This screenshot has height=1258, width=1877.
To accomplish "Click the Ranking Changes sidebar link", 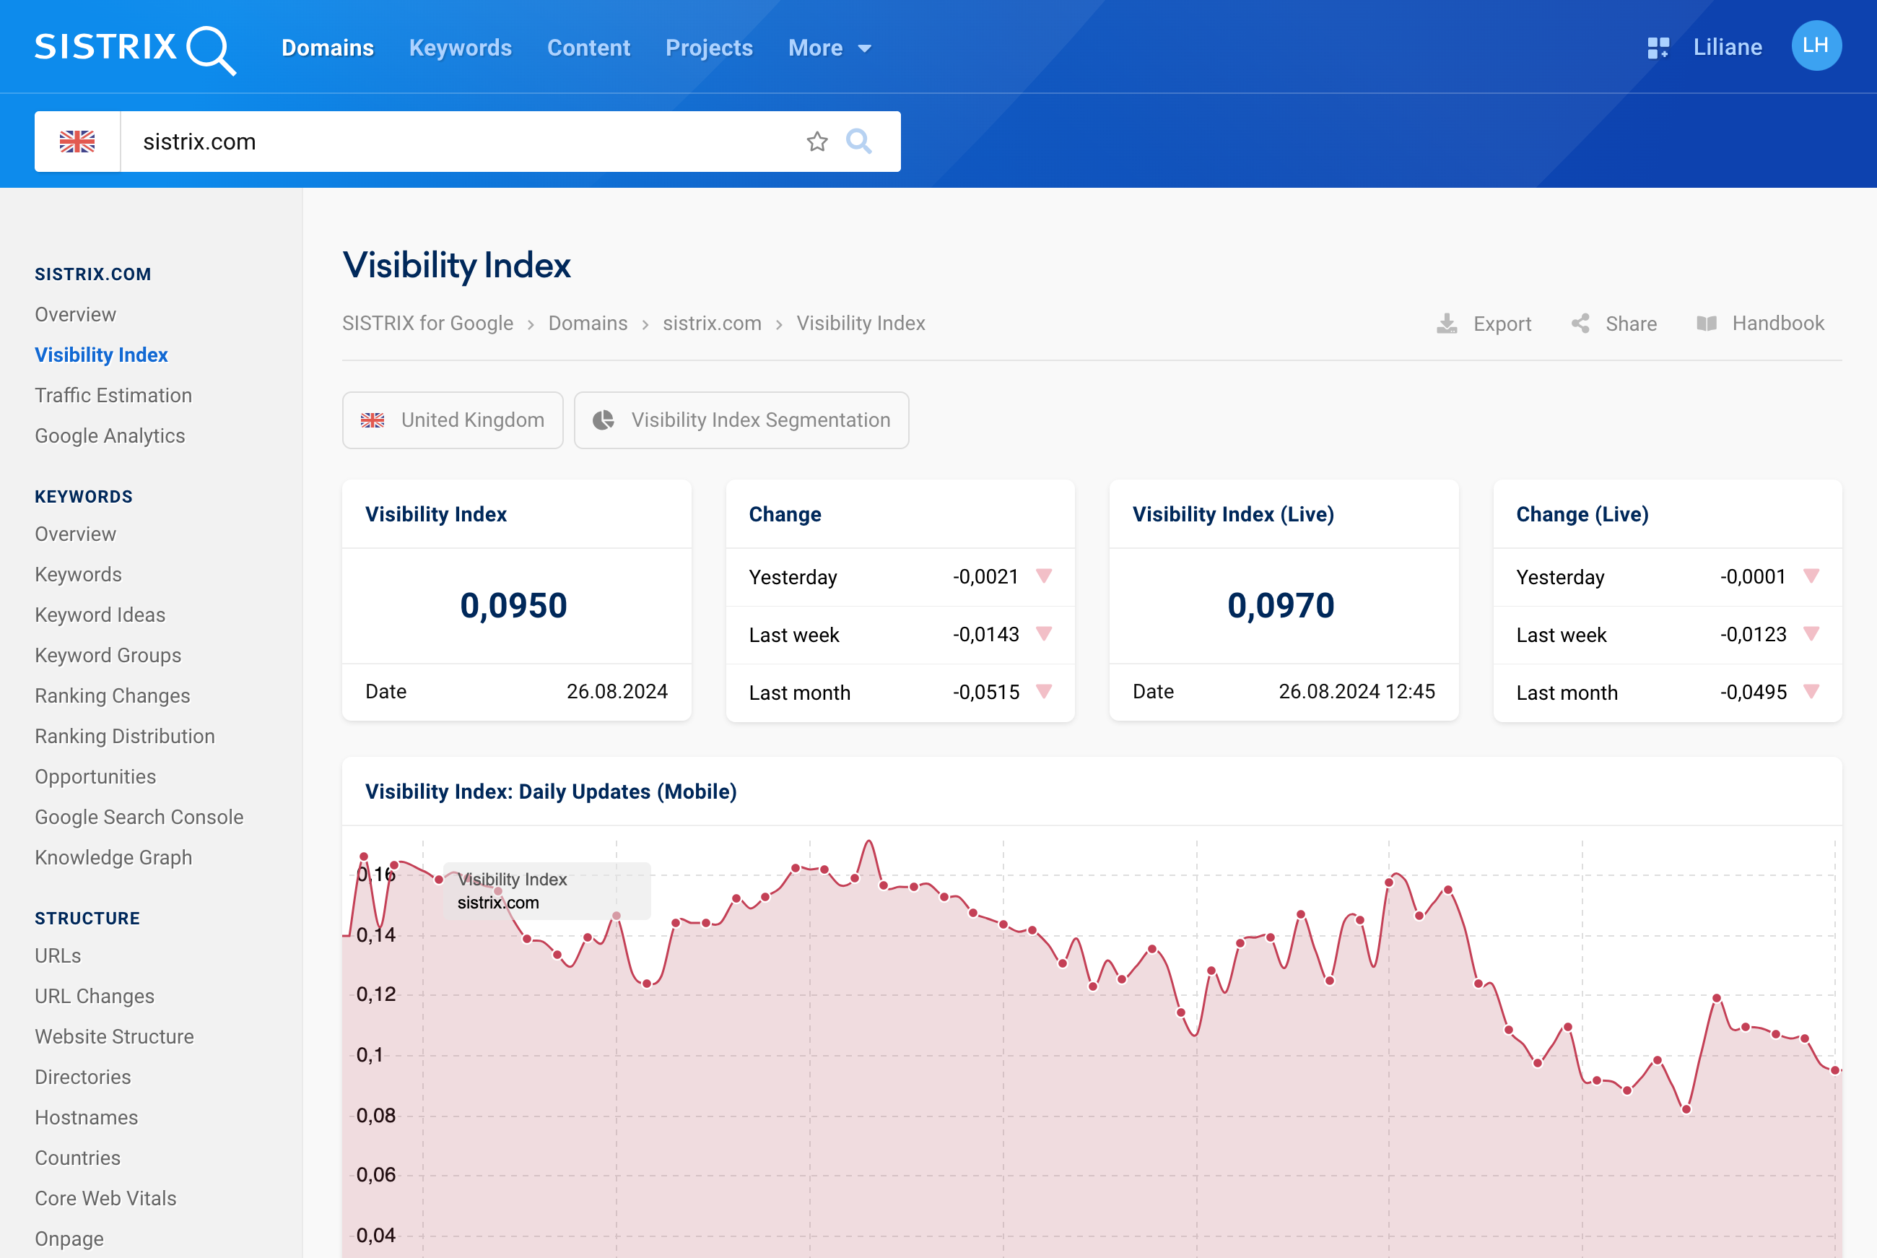I will (113, 695).
